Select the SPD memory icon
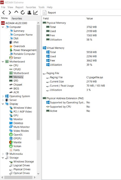Viewport: 121px width, 180px height. click(x=11, y=81)
